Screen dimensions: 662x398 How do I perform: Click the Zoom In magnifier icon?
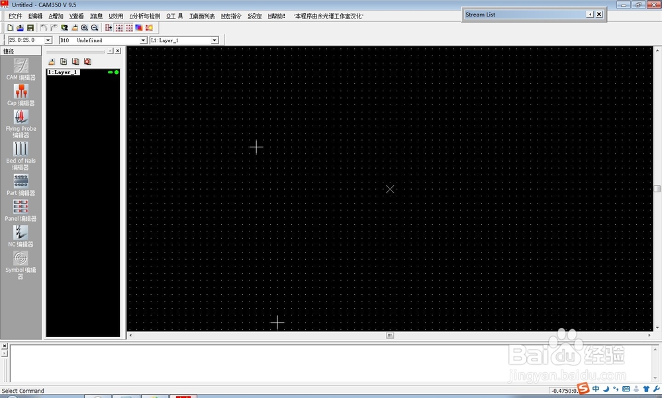click(x=85, y=28)
